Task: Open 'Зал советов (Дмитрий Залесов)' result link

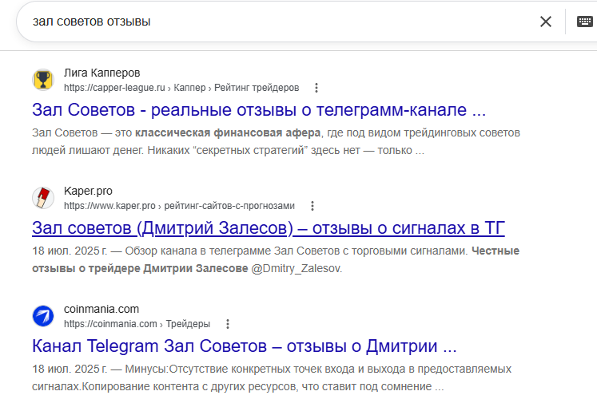Action: pyautogui.click(x=269, y=228)
